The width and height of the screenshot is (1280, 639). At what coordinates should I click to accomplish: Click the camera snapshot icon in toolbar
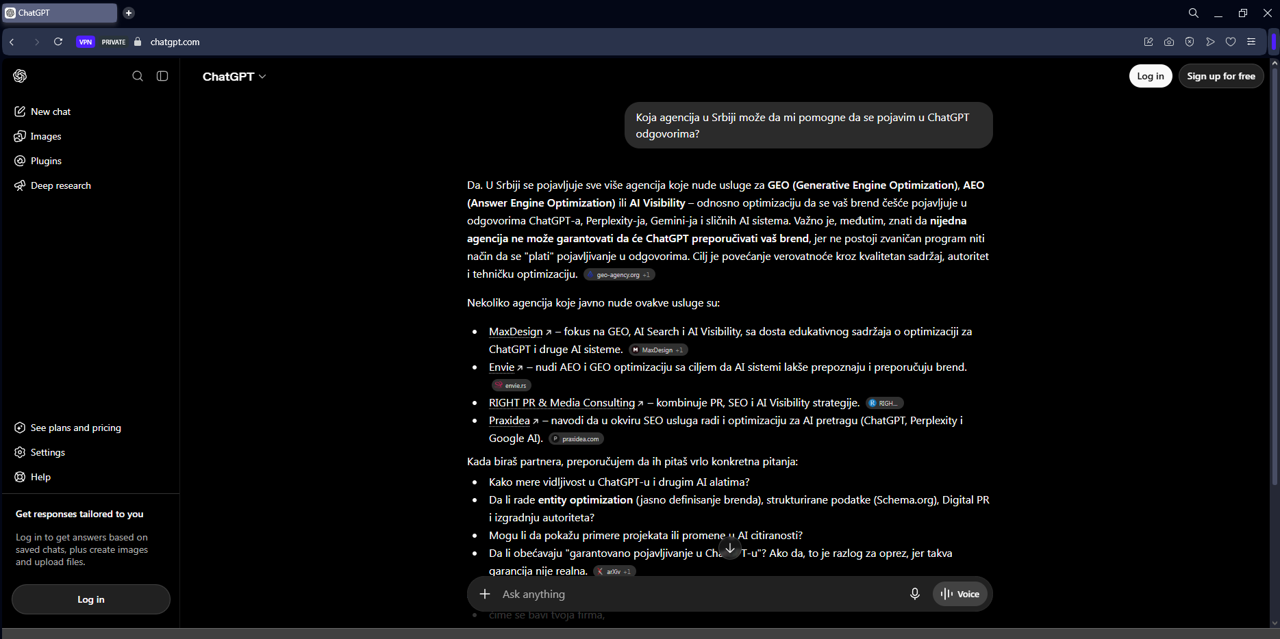[1169, 42]
